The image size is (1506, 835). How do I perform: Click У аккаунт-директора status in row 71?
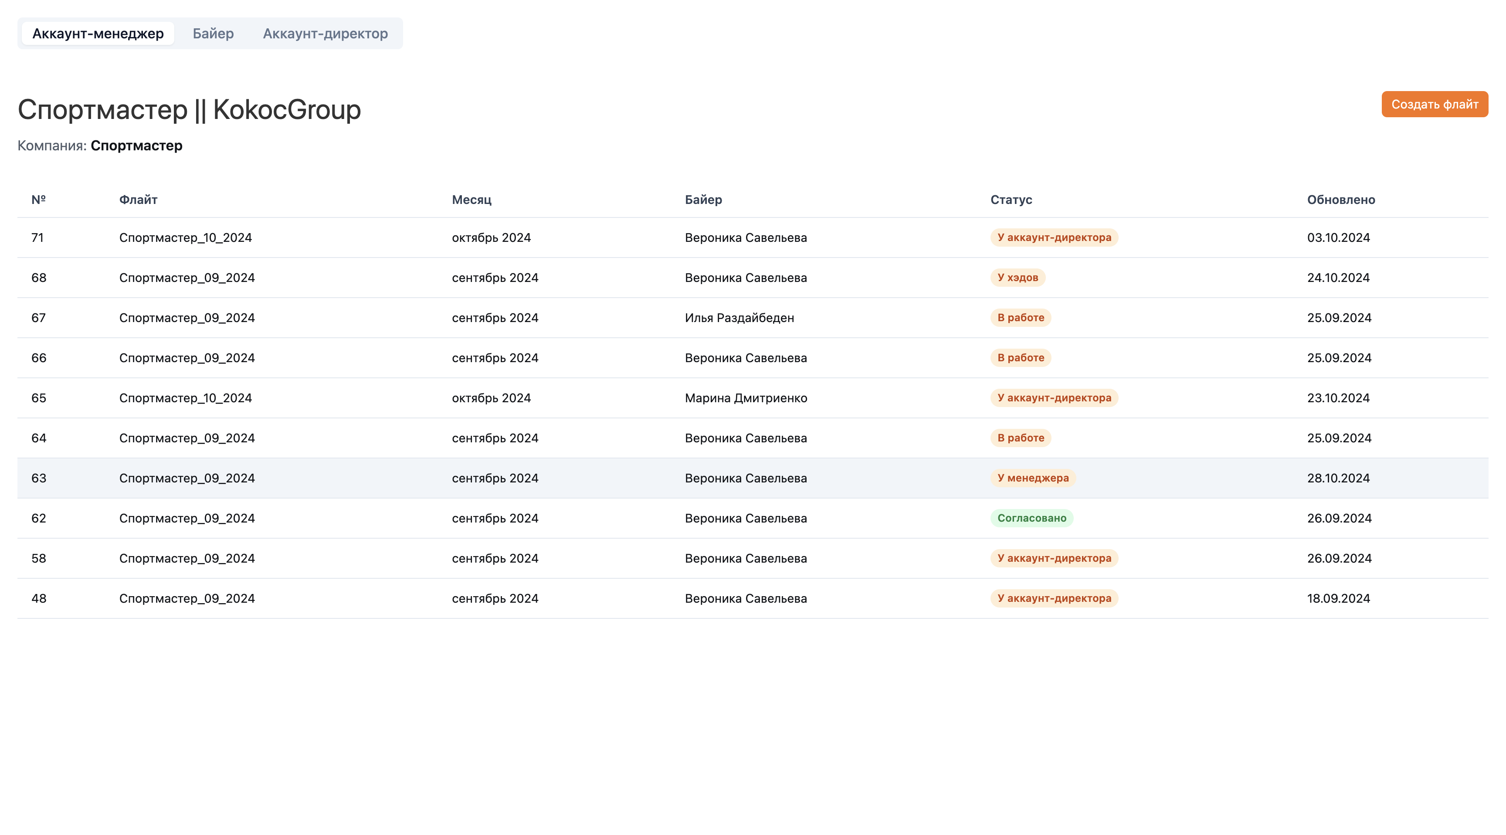pyautogui.click(x=1054, y=238)
